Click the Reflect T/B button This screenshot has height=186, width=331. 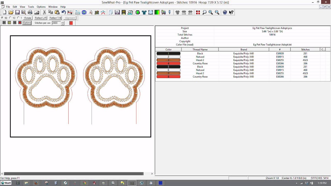pyautogui.click(x=56, y=18)
